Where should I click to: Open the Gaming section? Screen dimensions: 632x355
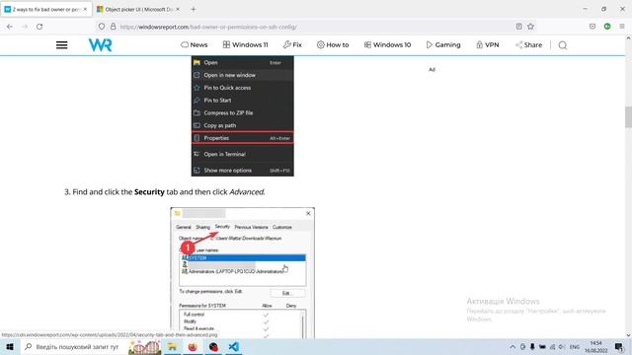[x=443, y=44]
